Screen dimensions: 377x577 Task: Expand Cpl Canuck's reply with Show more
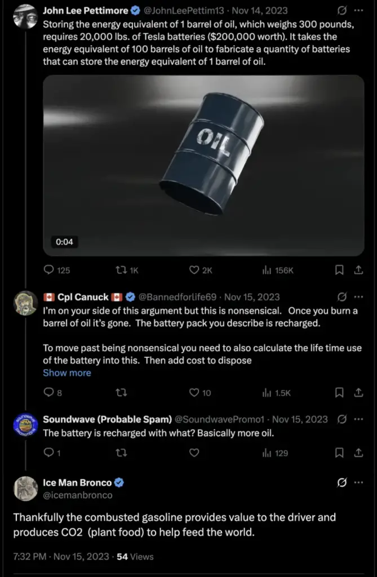pos(67,373)
